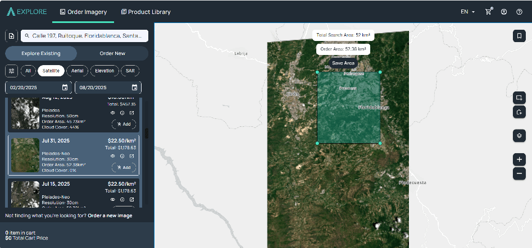The height and width of the screenshot is (248, 532).
Task: Select the draw rectangle area tool
Action: 519,97
